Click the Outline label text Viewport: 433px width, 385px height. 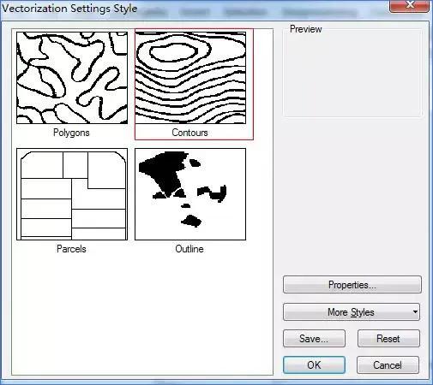point(189,249)
